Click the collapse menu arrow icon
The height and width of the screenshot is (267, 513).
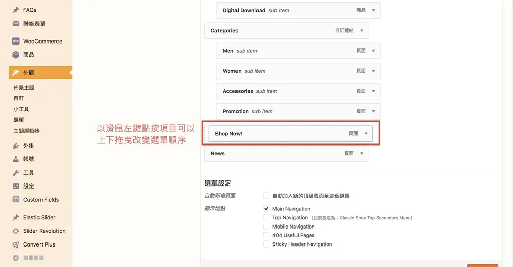click(x=16, y=258)
